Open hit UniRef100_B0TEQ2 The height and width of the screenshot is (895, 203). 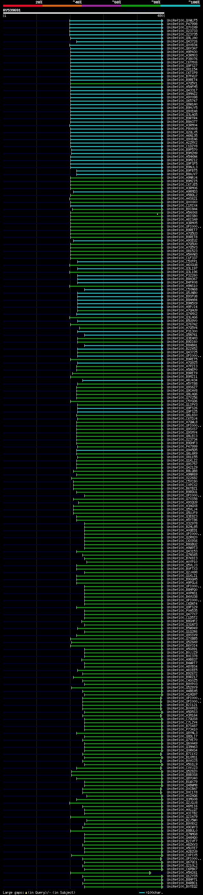pyautogui.click(x=182, y=886)
